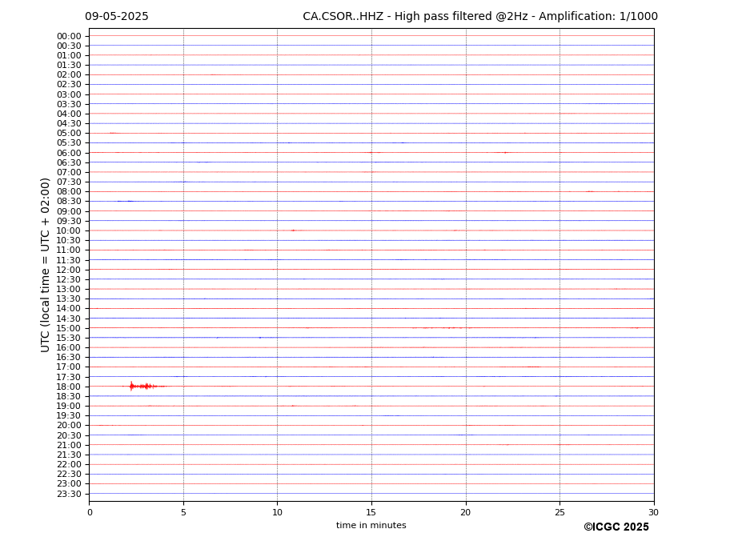Click the 19:30 time row label

click(x=69, y=416)
